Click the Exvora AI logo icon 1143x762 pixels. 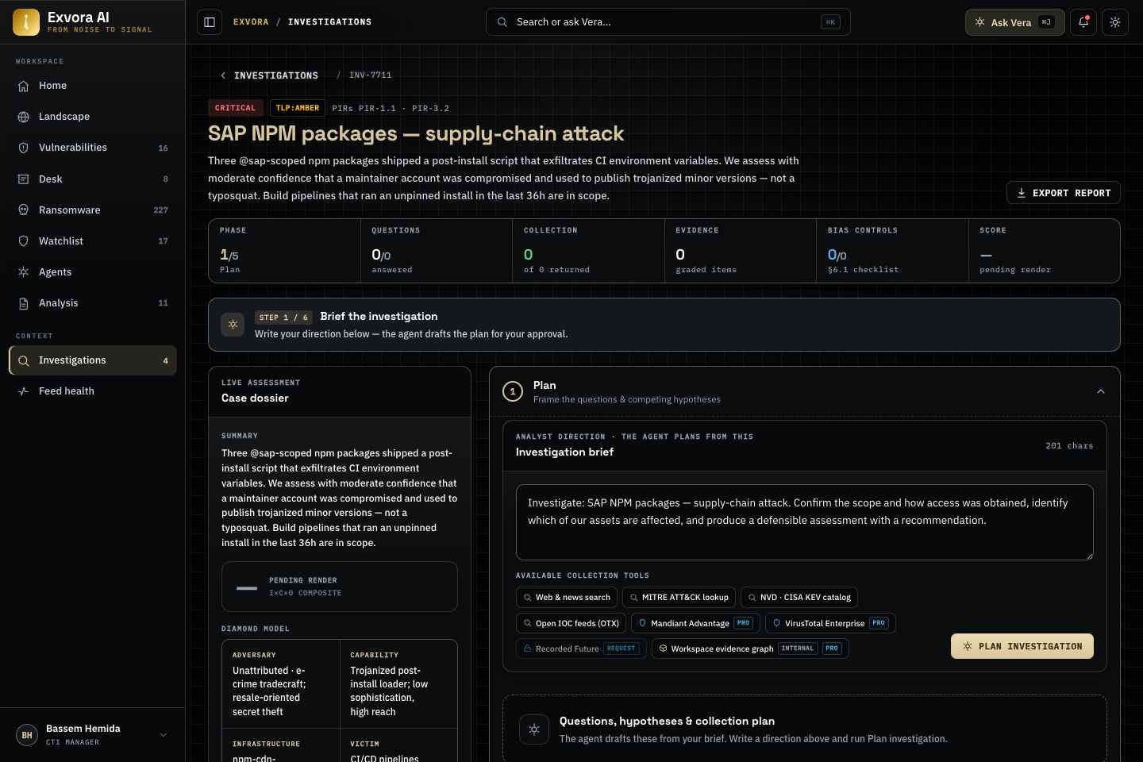pyautogui.click(x=26, y=22)
